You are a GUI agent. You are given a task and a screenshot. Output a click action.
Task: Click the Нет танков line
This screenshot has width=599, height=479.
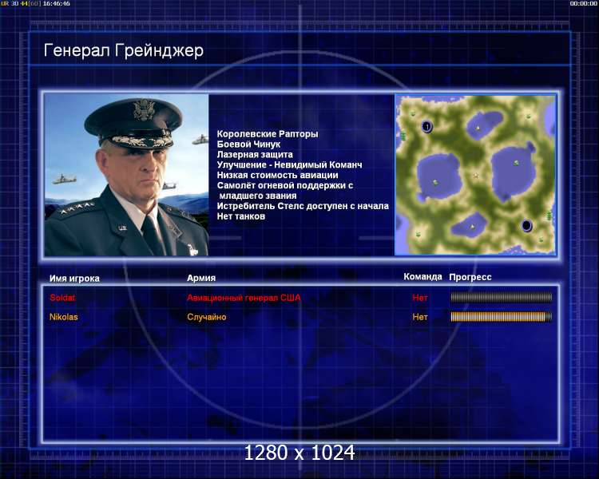(x=241, y=216)
